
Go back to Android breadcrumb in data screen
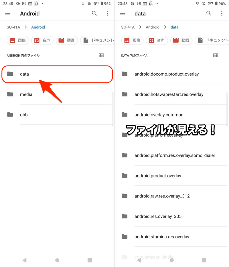[x=153, y=27]
